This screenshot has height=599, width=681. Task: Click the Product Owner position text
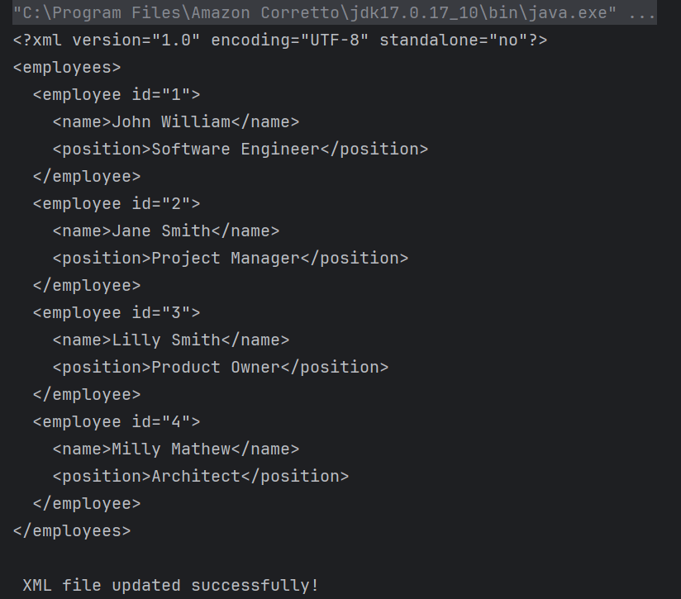pos(216,368)
